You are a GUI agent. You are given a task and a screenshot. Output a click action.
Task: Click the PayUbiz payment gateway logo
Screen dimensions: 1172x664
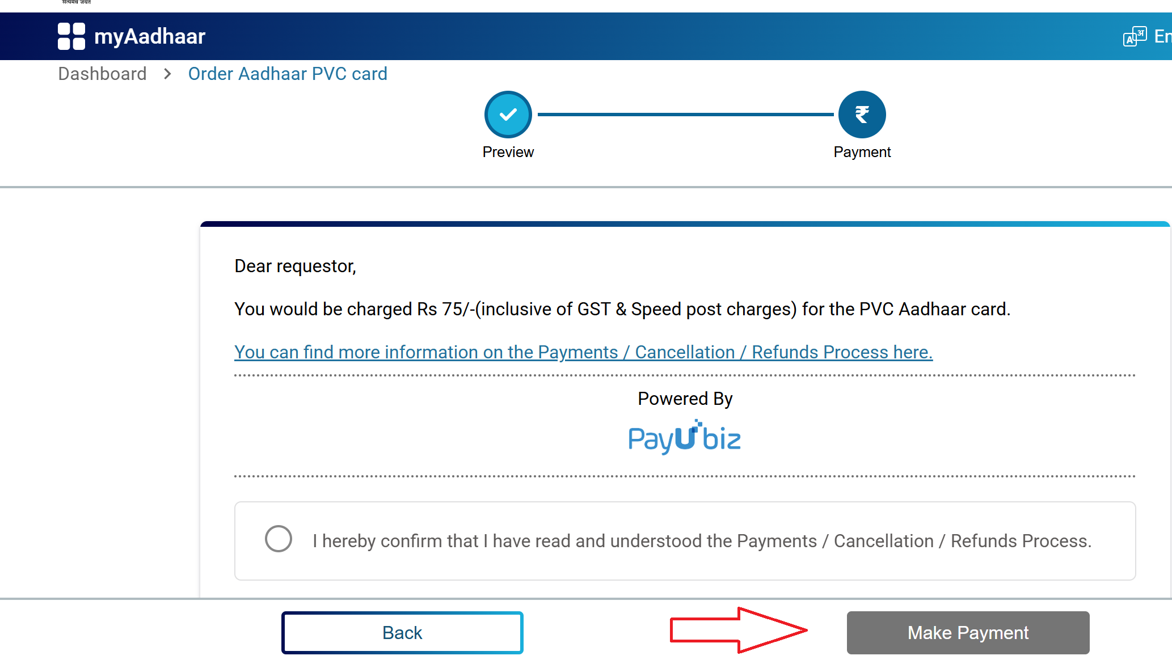pyautogui.click(x=684, y=437)
